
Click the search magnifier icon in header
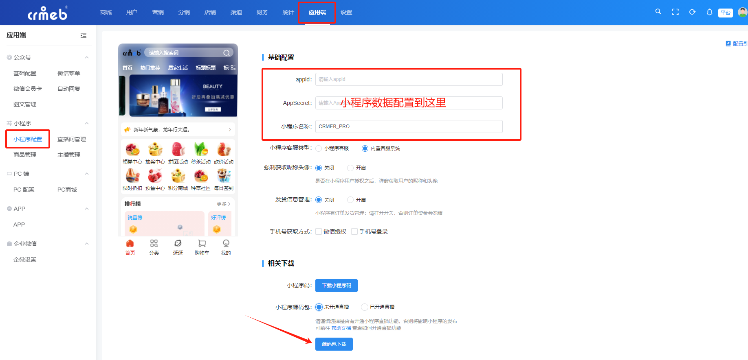tap(658, 12)
